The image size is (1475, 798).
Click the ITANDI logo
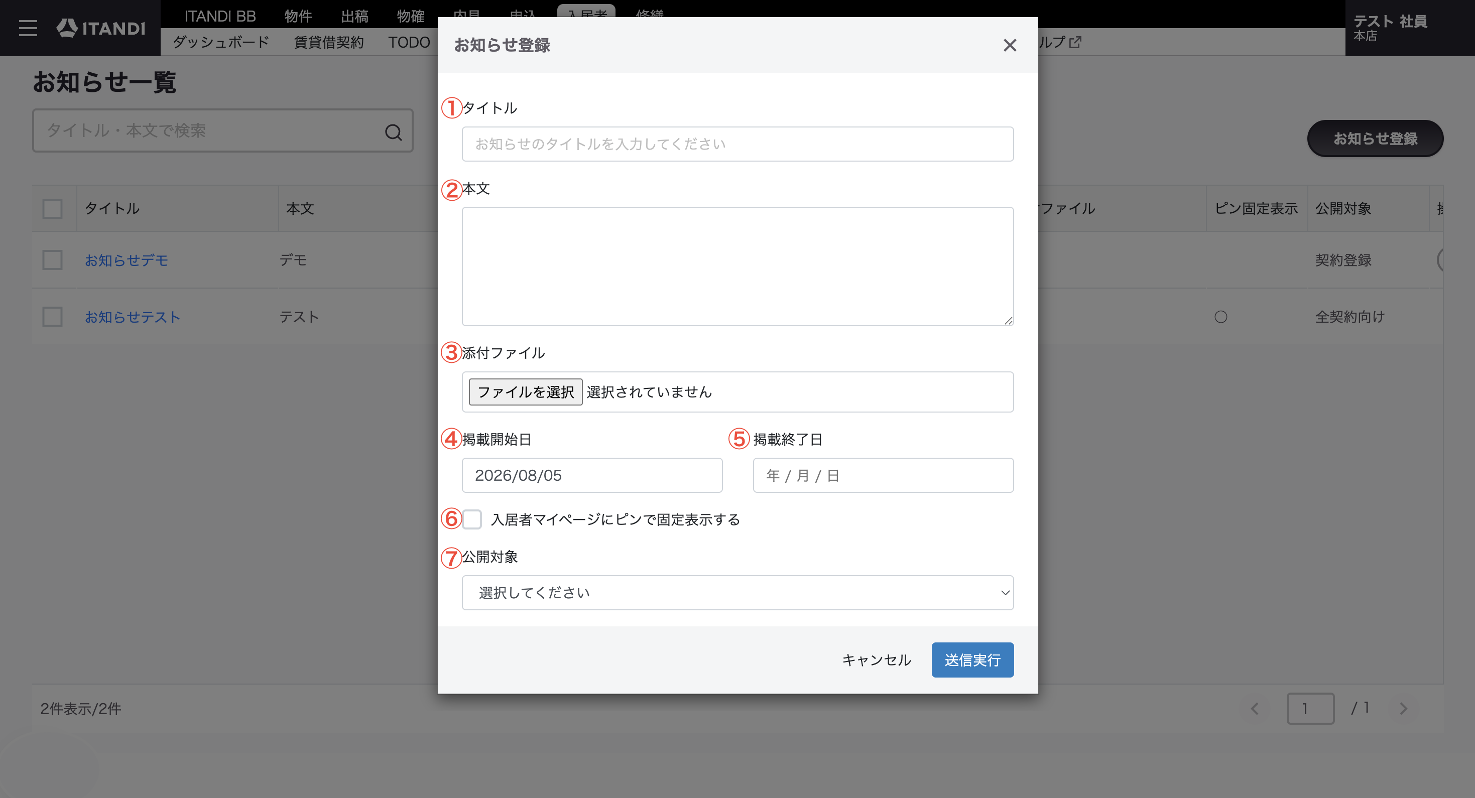[x=101, y=28]
